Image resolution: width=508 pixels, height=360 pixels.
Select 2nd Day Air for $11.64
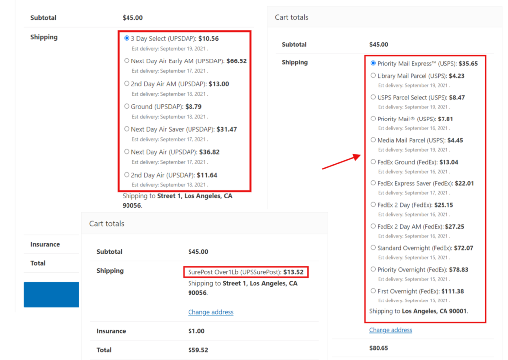click(x=127, y=175)
